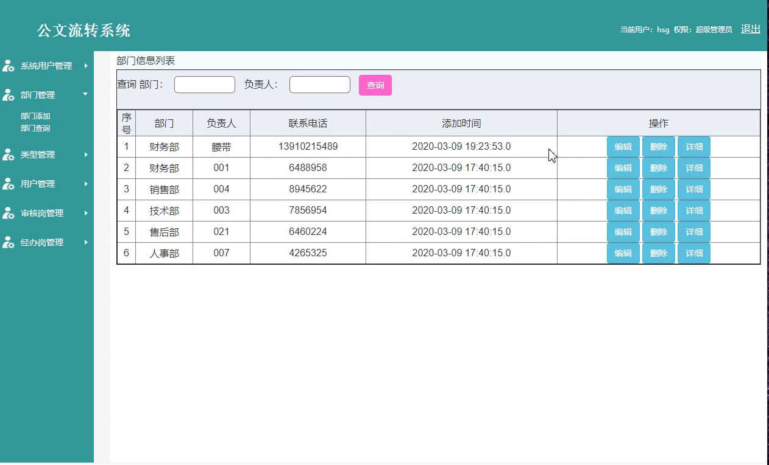Click the 联系电话 column header

(x=308, y=123)
